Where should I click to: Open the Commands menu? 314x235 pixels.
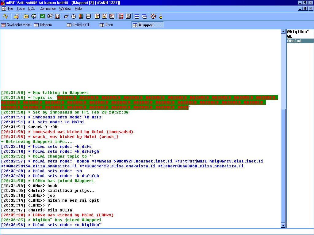pyautogui.click(x=48, y=9)
